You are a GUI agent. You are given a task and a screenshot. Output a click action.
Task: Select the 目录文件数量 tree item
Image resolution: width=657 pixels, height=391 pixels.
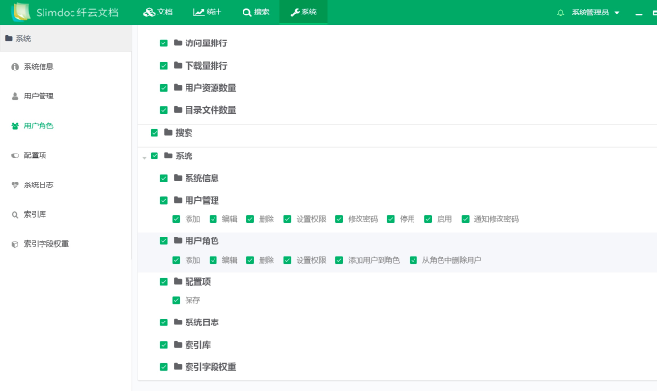click(x=210, y=110)
